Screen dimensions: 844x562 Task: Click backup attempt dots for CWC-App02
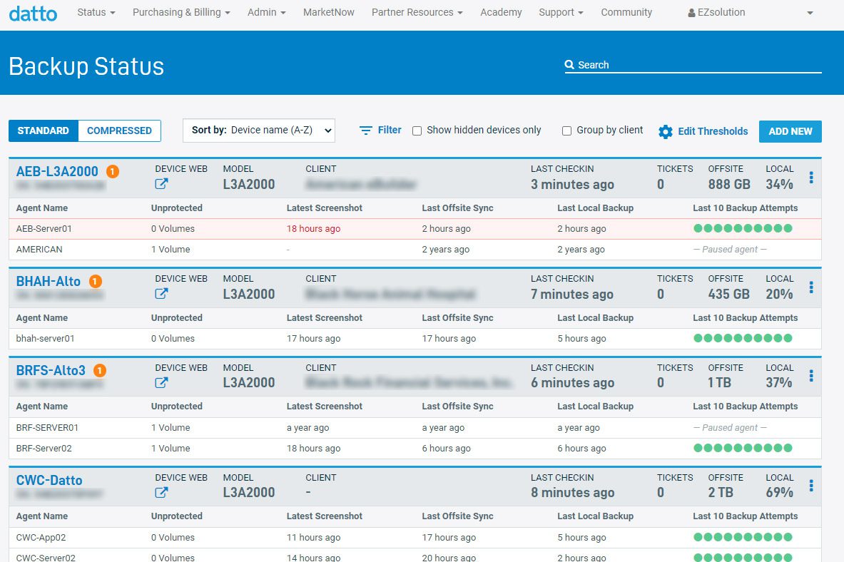click(x=743, y=537)
